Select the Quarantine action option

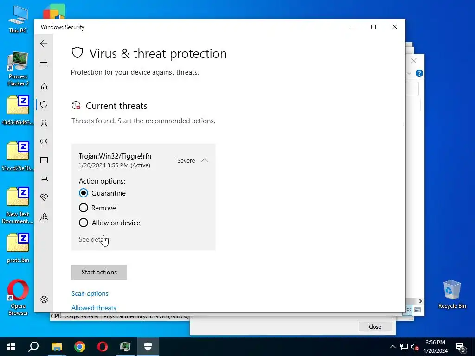click(x=83, y=193)
